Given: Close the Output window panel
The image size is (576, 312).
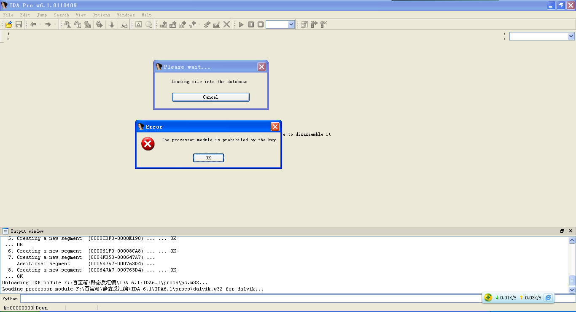Looking at the screenshot, I should [x=571, y=231].
